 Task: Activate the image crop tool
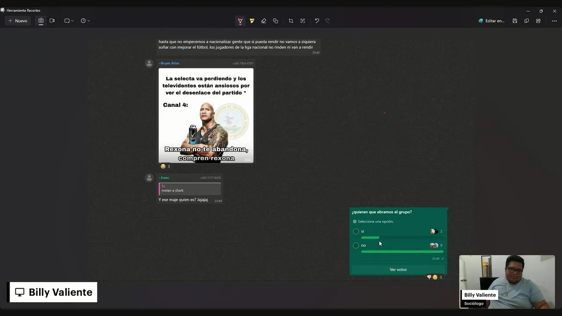pos(291,21)
